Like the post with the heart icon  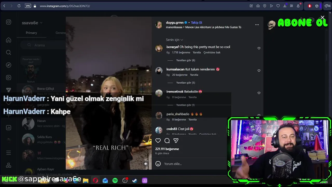point(158,141)
